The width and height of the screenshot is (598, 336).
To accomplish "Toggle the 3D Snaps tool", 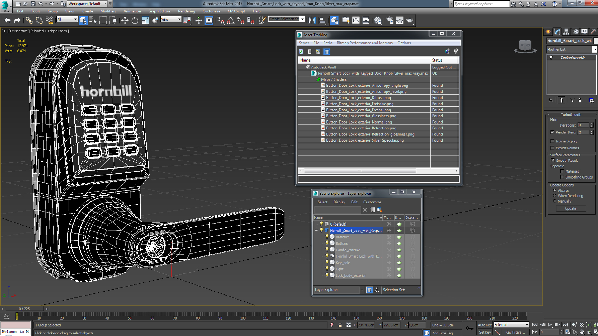I will point(221,21).
